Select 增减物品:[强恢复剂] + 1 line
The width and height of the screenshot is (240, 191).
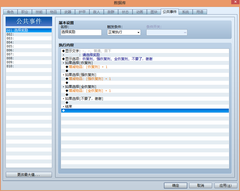[x=145, y=79]
